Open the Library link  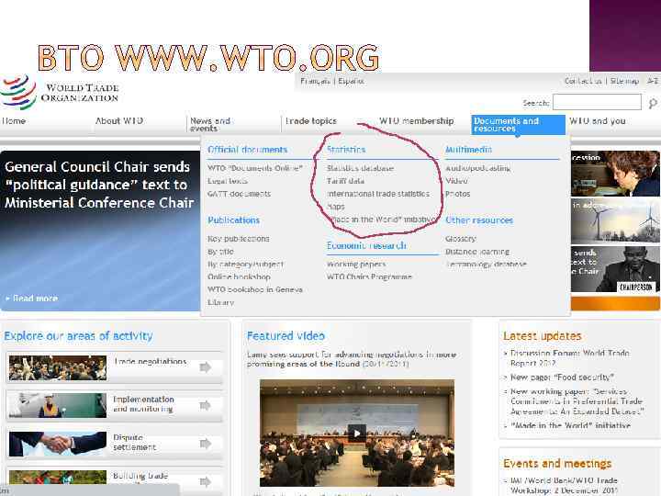point(220,302)
